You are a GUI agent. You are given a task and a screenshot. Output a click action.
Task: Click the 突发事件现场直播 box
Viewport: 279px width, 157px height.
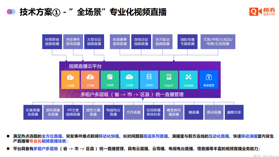[73, 42]
